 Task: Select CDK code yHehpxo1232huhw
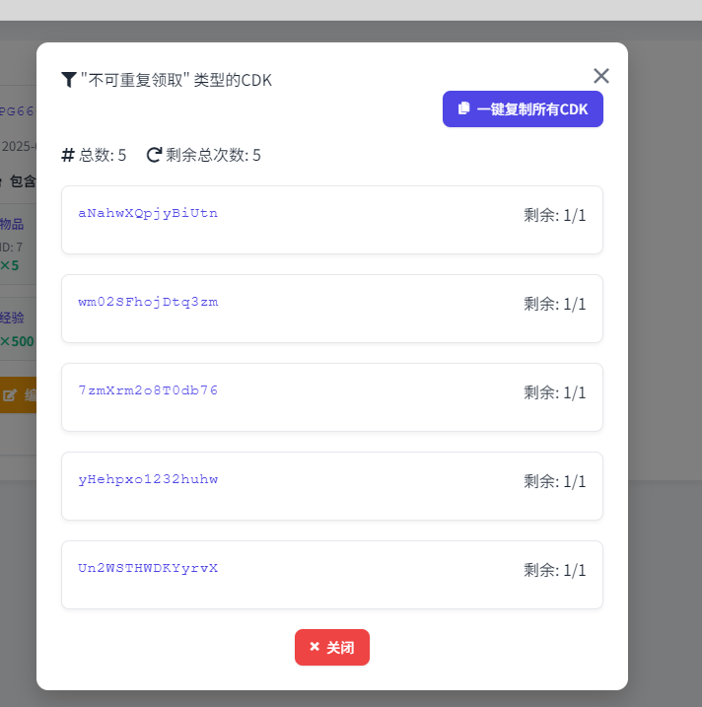(x=148, y=479)
